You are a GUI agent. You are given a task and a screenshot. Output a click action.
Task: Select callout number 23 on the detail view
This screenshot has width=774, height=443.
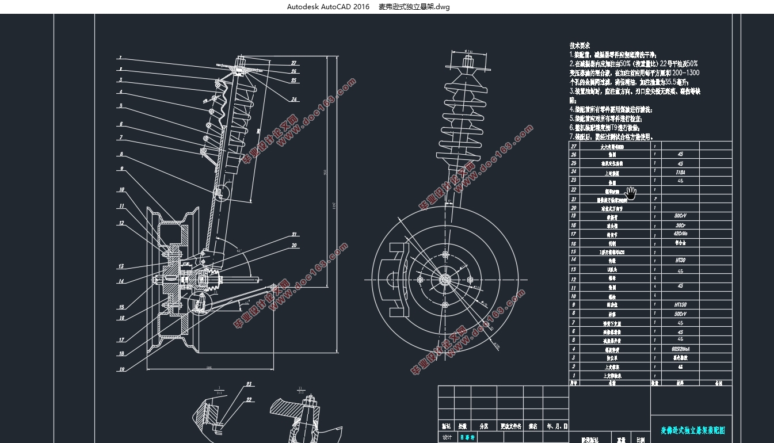[x=249, y=383]
